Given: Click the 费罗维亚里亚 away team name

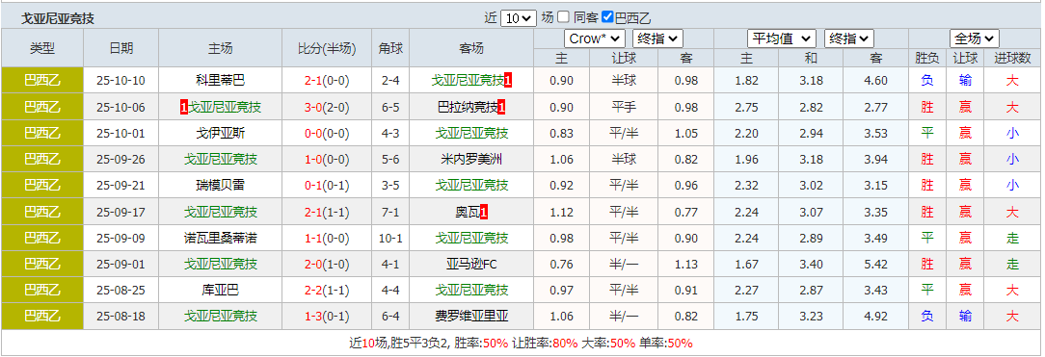Looking at the screenshot, I should click(x=471, y=317).
